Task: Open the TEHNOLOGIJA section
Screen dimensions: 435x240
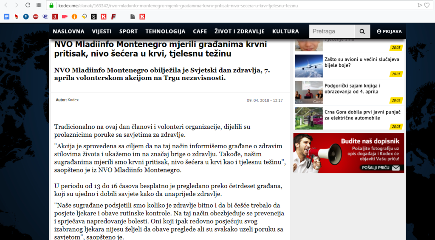Action: (165, 31)
